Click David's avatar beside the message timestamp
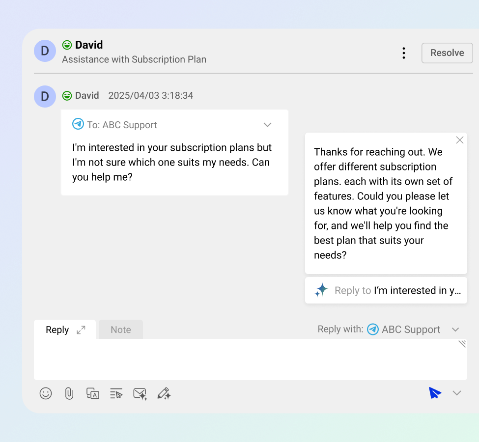The height and width of the screenshot is (442, 479). pyautogui.click(x=45, y=96)
